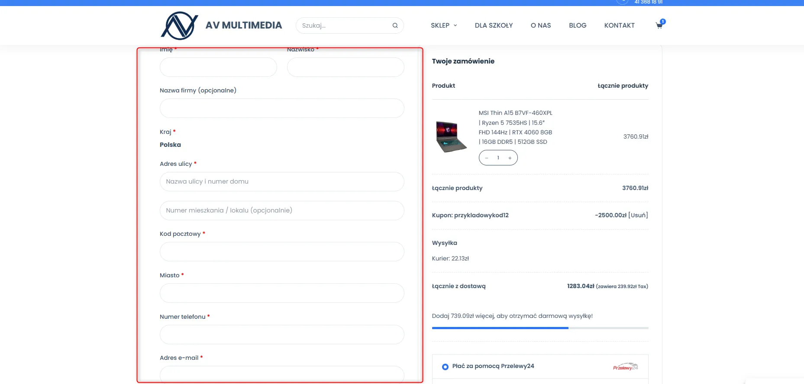Focus the Nazwisko input field
The image size is (804, 384).
[x=345, y=67]
